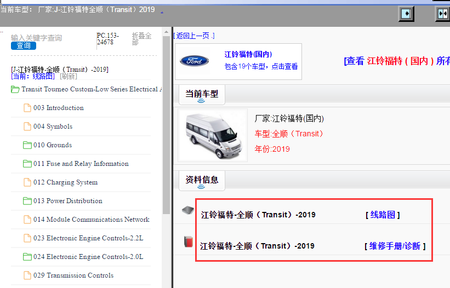
Task: Click the [当前：线路图] link
Action: (33, 76)
